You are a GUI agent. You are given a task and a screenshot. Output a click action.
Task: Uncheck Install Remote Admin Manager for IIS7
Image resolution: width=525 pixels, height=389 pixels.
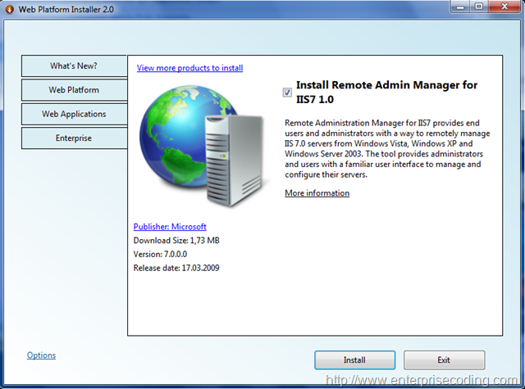(x=287, y=93)
